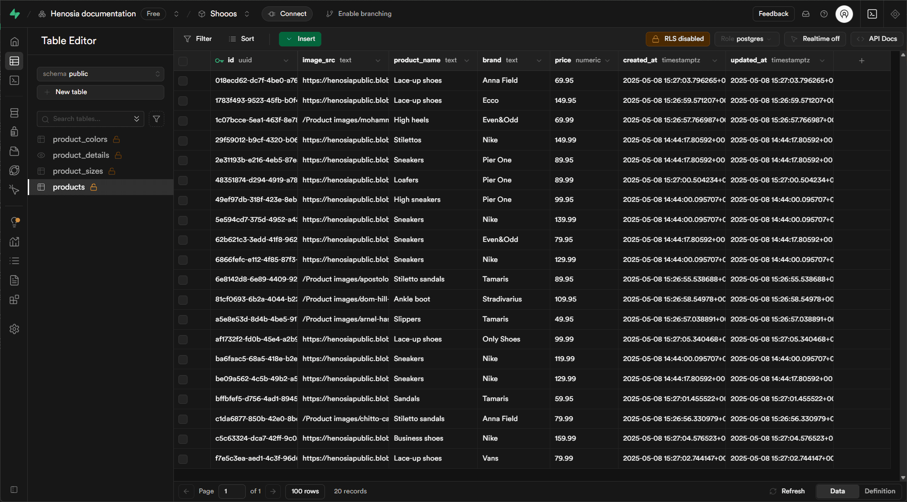Select row checkbox for High heels
The width and height of the screenshot is (907, 502).
point(183,121)
